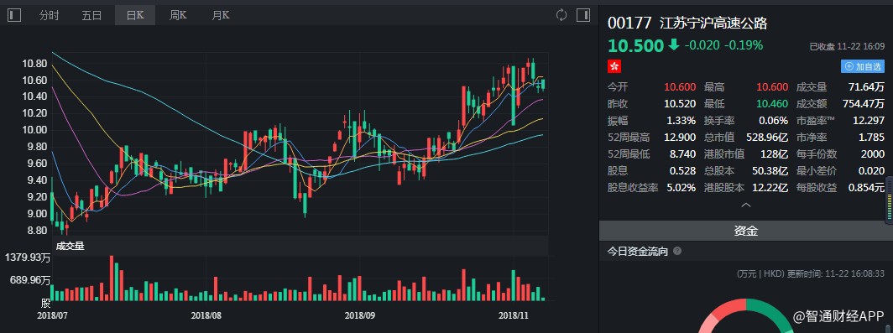Toggle the left sidebar panel icon

pyautogui.click(x=14, y=15)
